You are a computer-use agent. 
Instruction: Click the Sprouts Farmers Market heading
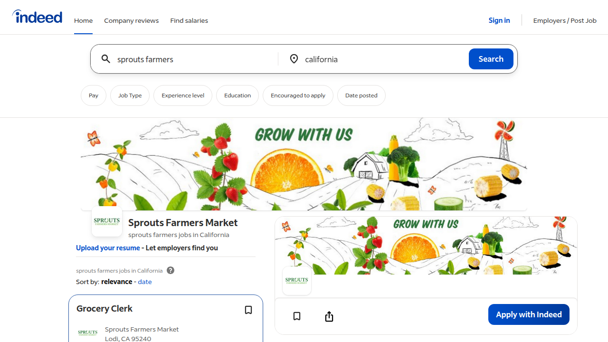point(183,222)
